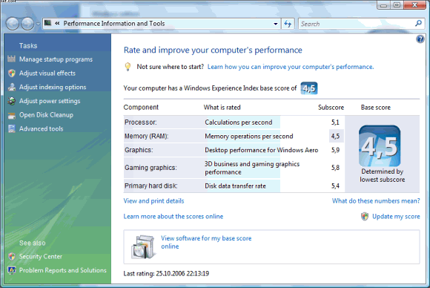This screenshot has height=288, width=430.
Task: Click Disk data transfer rate text
Action: point(235,186)
